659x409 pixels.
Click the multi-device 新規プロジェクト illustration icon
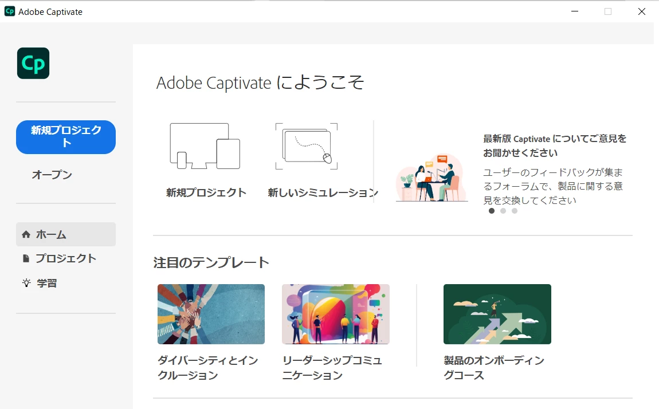click(x=205, y=146)
